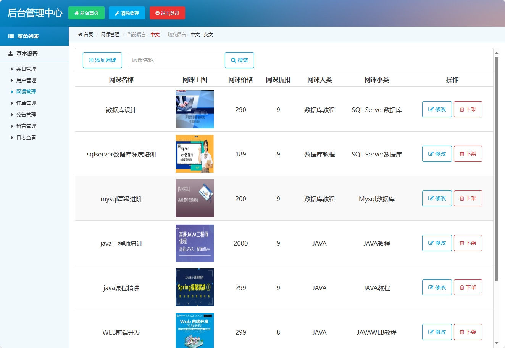Click the power icon on 退出登录
This screenshot has height=348, width=505.
click(157, 13)
